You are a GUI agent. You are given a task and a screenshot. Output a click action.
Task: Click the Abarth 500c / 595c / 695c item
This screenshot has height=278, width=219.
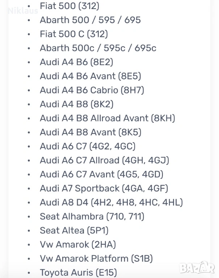pos(98,48)
